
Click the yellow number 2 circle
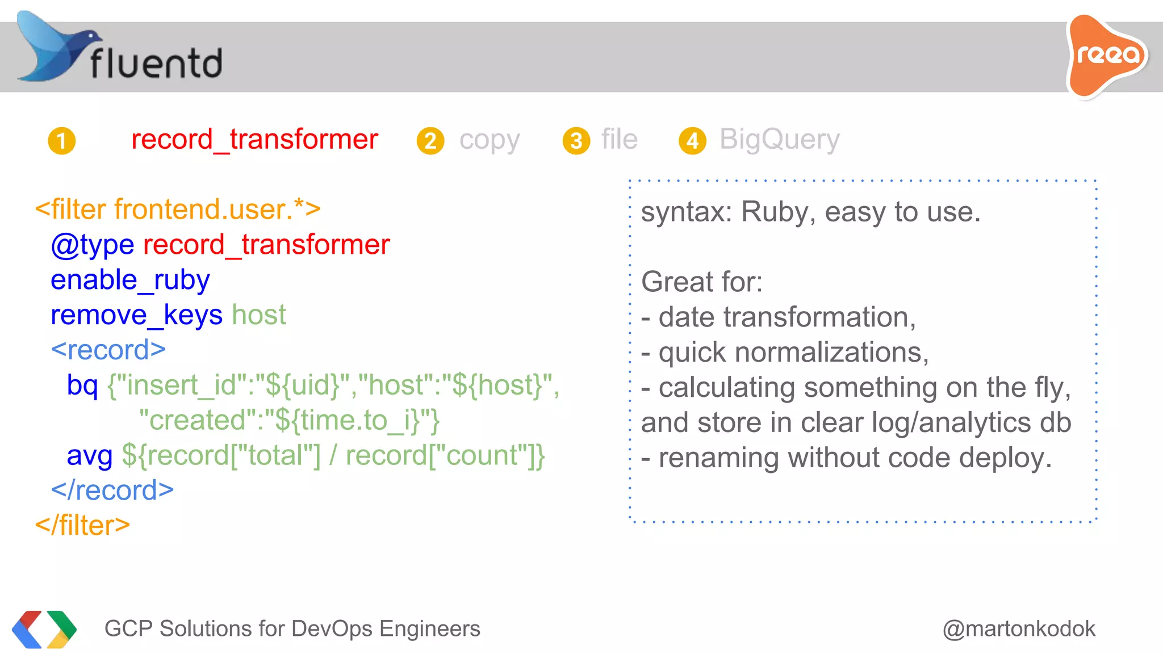point(430,141)
